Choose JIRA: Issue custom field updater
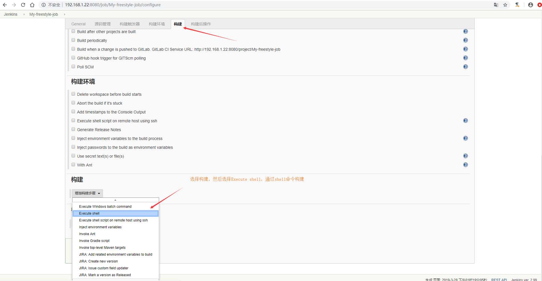 click(x=115, y=268)
